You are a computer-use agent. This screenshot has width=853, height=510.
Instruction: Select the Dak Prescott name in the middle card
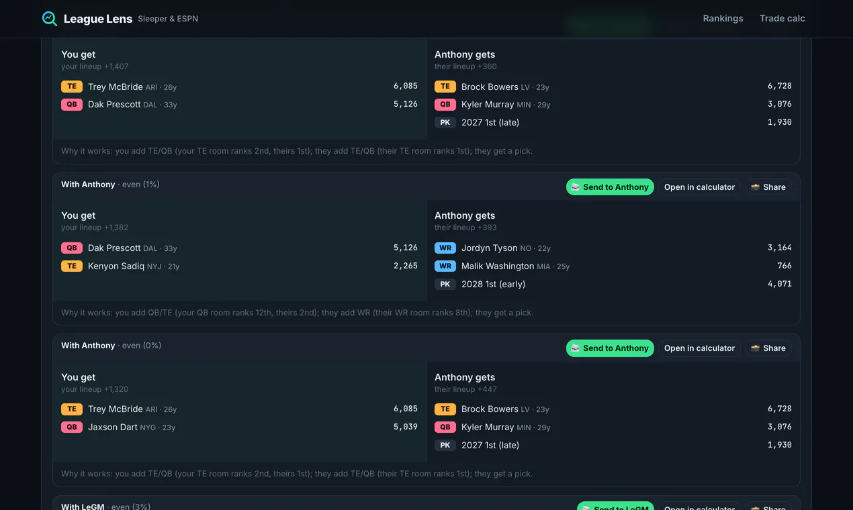114,248
